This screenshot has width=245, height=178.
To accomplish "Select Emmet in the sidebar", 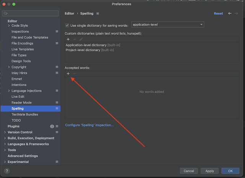I will tap(17, 79).
